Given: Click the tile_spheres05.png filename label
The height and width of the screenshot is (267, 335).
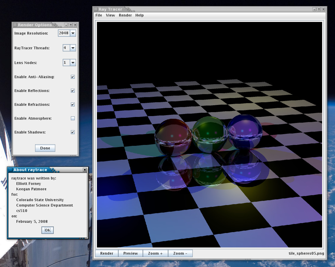Looking at the screenshot, I should (306, 253).
